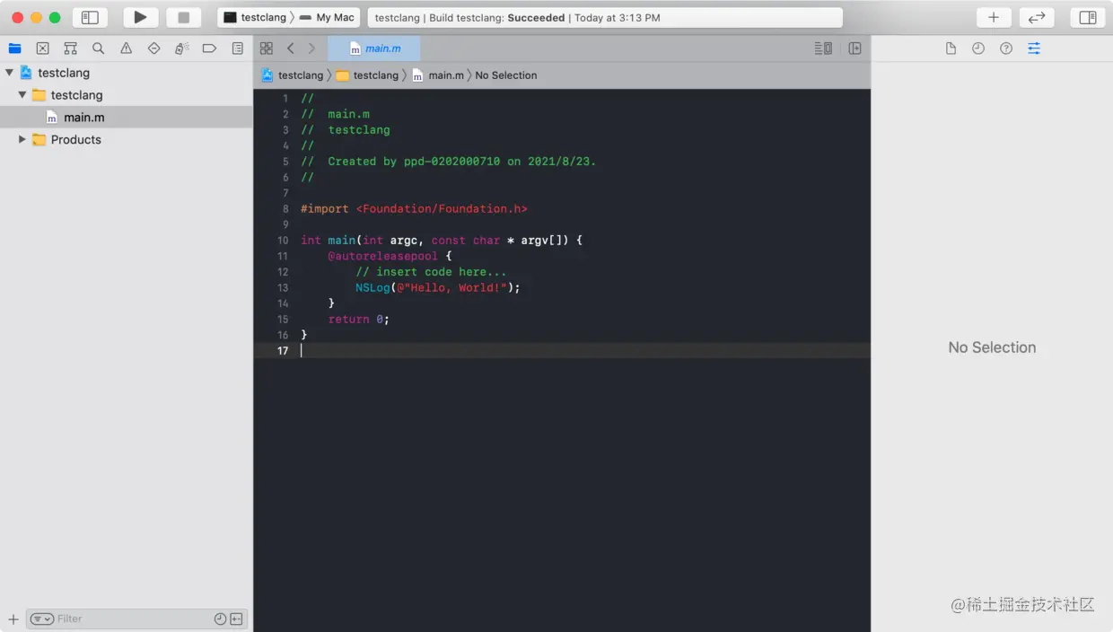Image resolution: width=1113 pixels, height=632 pixels.
Task: Open testclang project jump bar segment
Action: [293, 75]
